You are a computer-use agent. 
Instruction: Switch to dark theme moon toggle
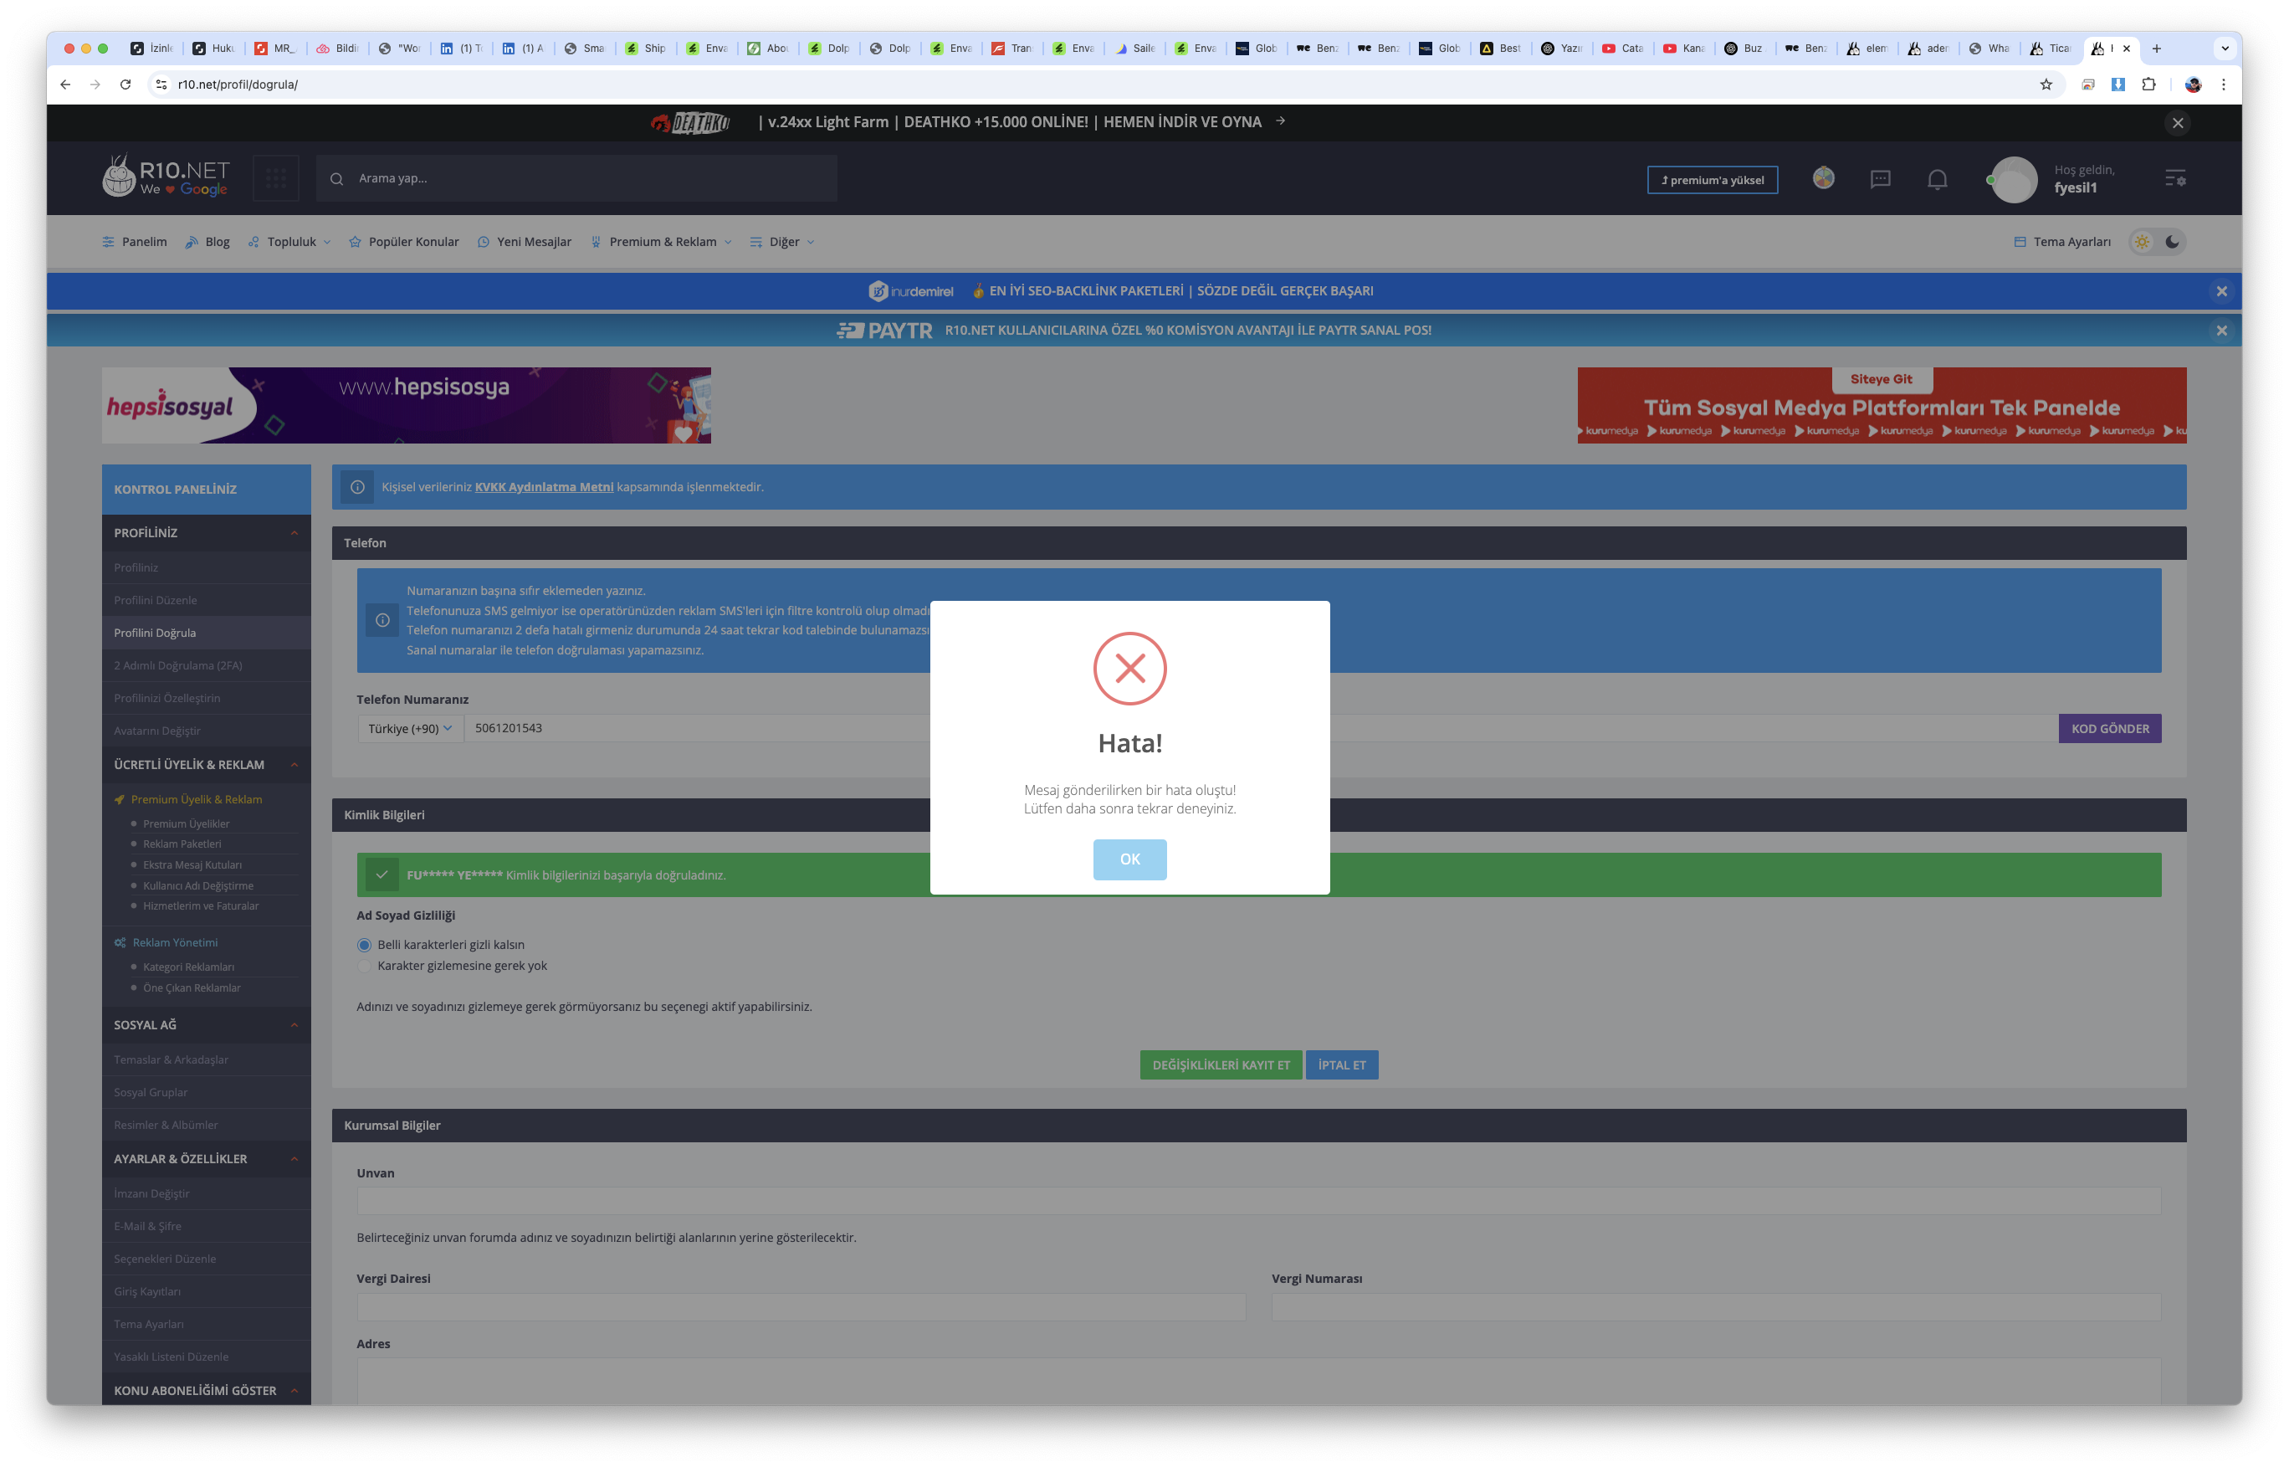pyautogui.click(x=2172, y=242)
